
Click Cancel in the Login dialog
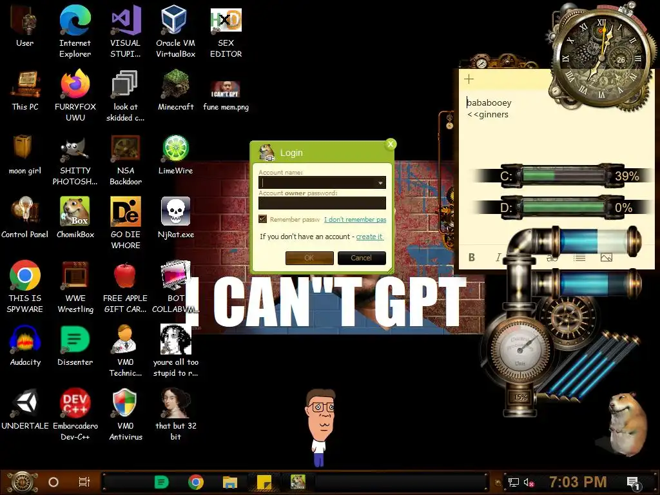362,258
